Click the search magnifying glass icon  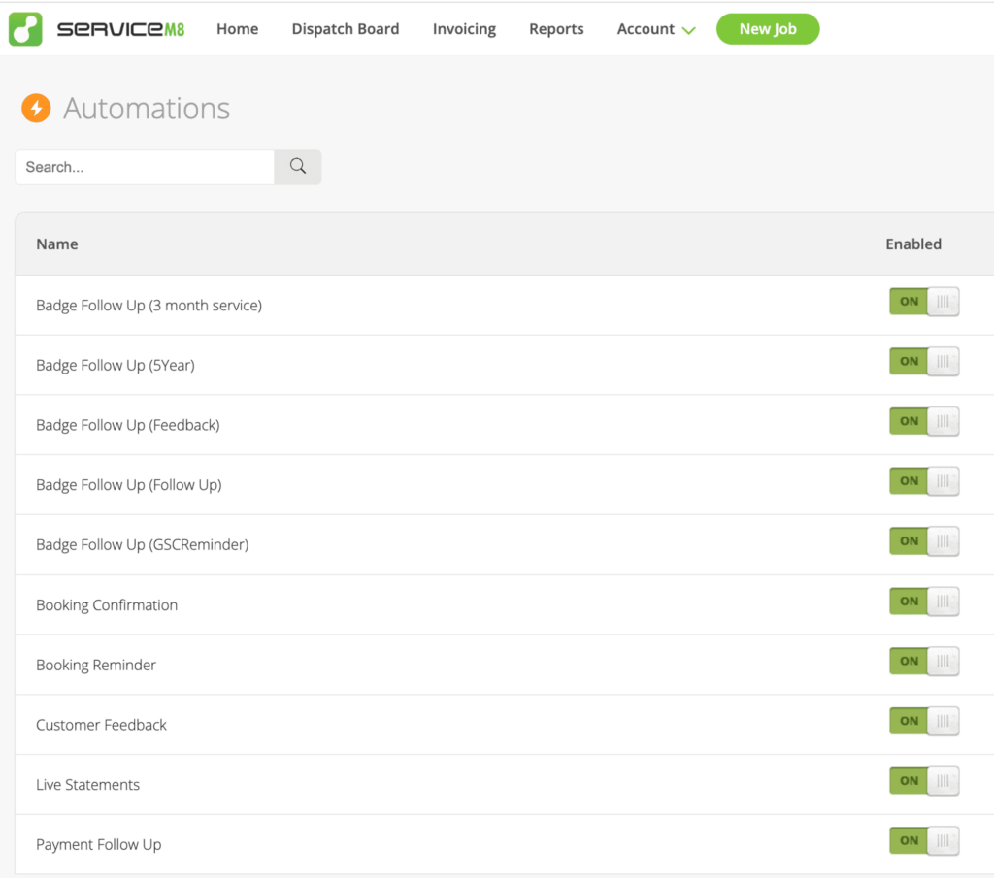click(x=297, y=167)
